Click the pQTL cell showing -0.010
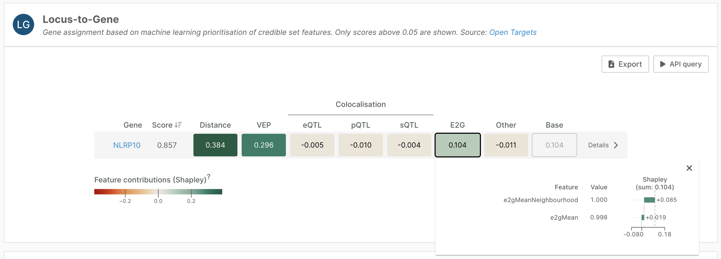721x259 pixels. click(x=360, y=145)
